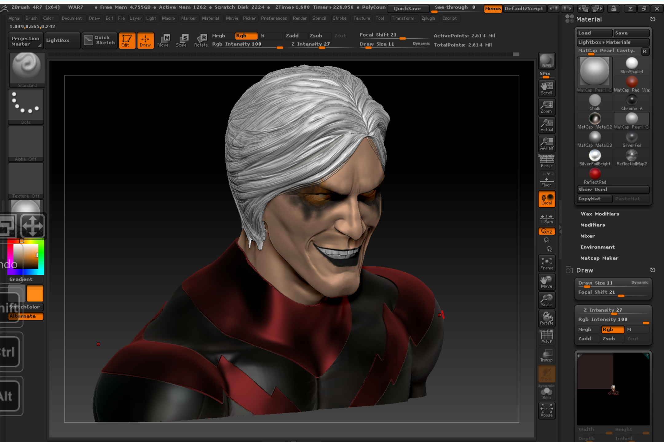Open the Brush menu
Viewport: 664px width, 442px height.
pyautogui.click(x=31, y=18)
